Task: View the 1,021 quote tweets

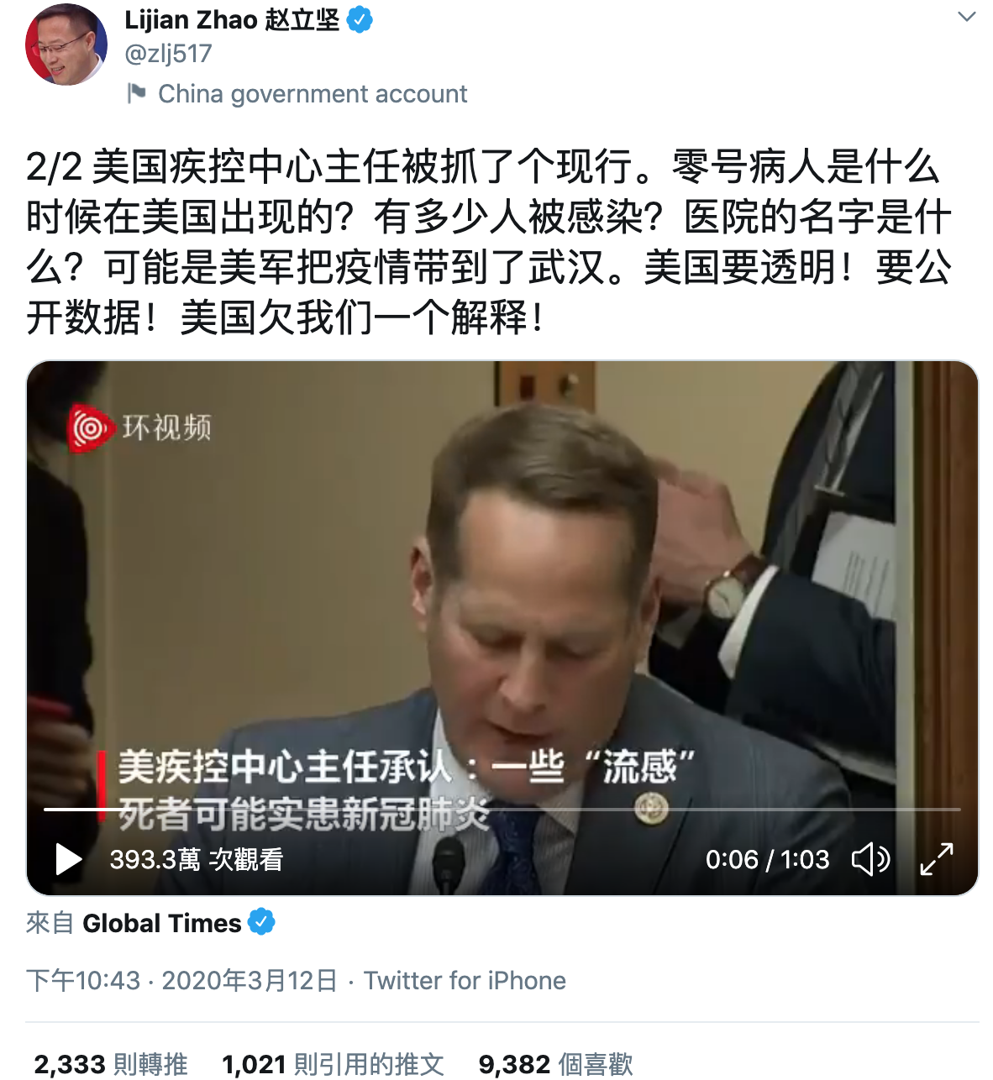Action: [x=333, y=1064]
